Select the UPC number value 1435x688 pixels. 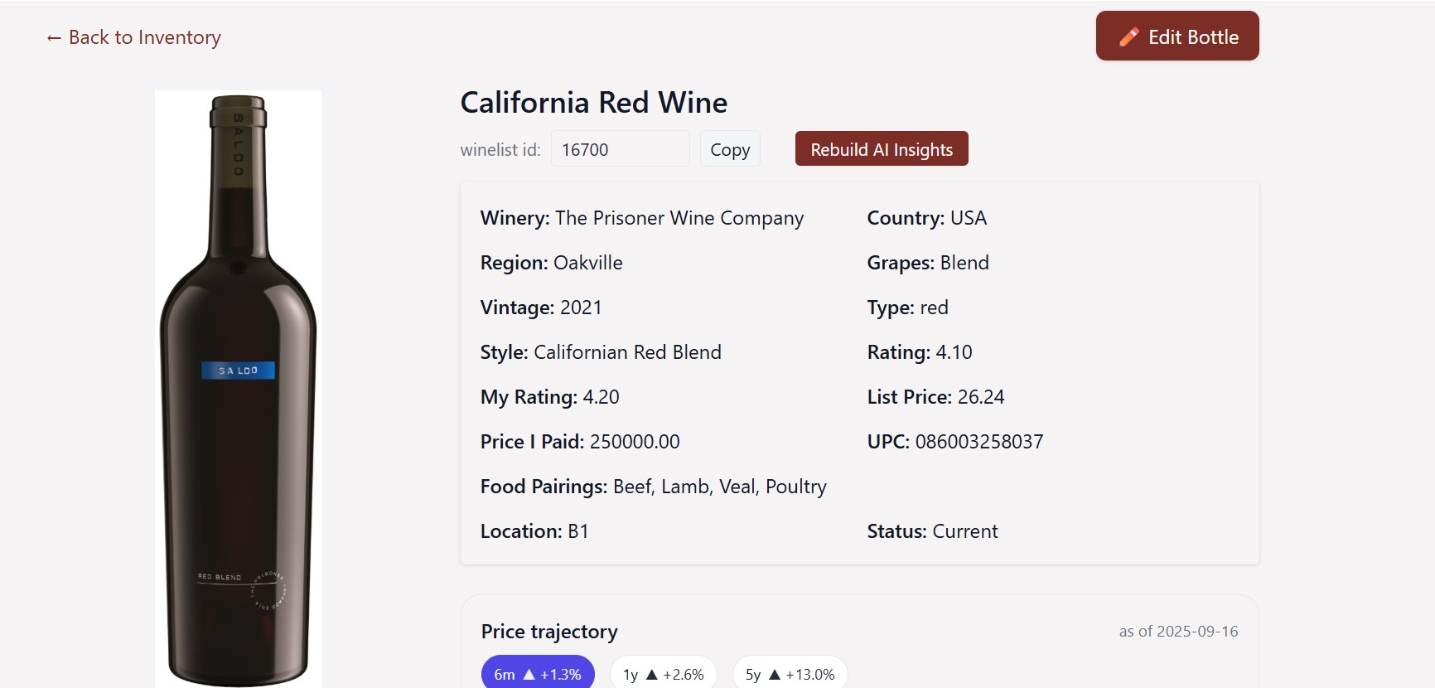click(981, 442)
